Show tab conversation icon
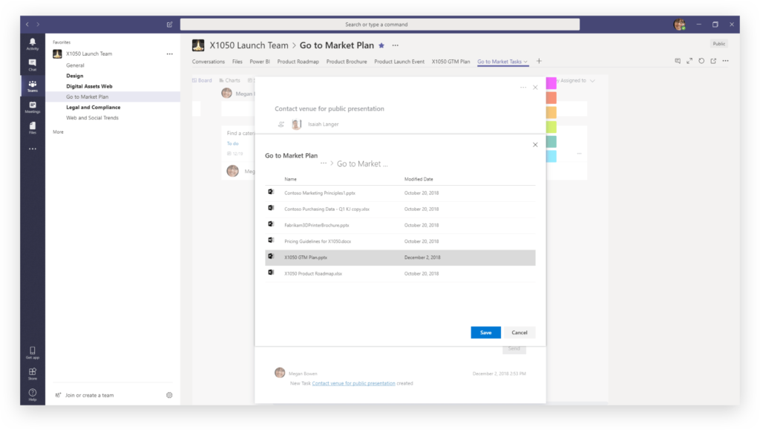Screen dimensions: 760x430 coord(678,61)
